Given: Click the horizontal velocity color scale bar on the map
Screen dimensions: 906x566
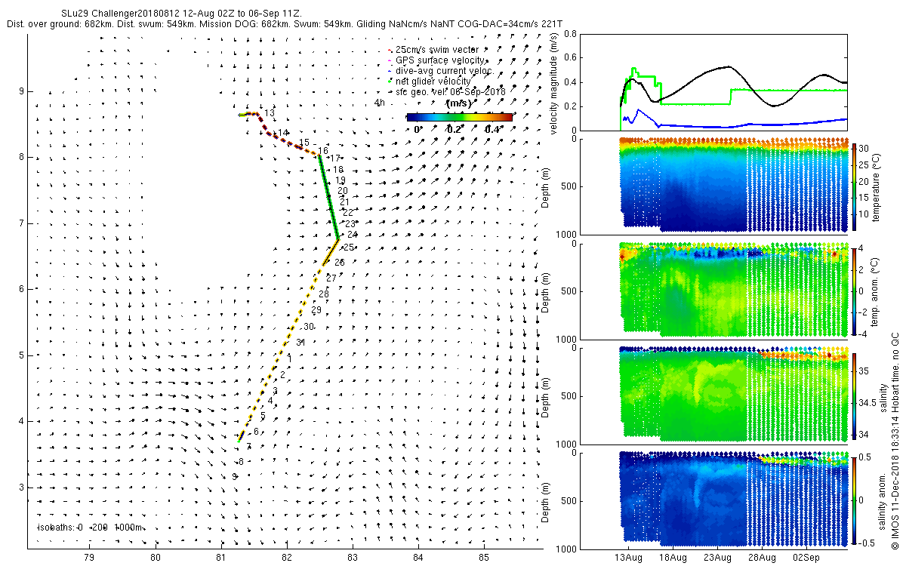Looking at the screenshot, I should click(x=459, y=117).
